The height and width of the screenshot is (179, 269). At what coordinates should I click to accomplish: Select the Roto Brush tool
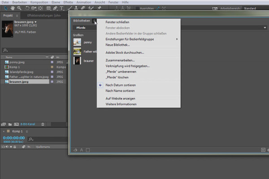click(x=91, y=8)
